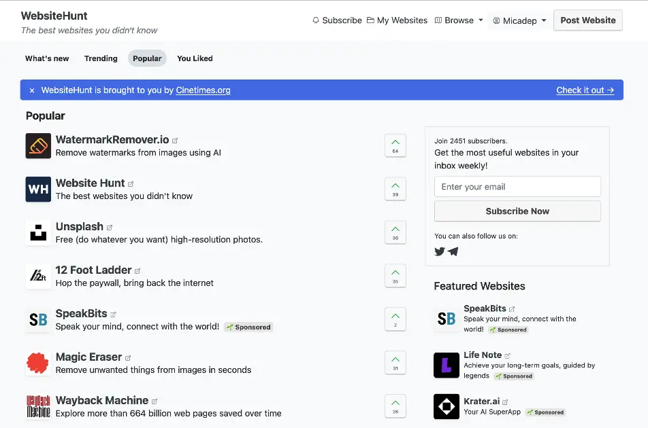Screen dimensions: 648x428
Task: Click the SpeakBits logo in Featured Websites
Action: click(447, 319)
